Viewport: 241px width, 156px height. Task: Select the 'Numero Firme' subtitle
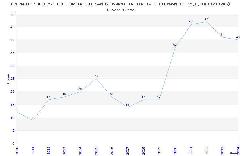121,10
